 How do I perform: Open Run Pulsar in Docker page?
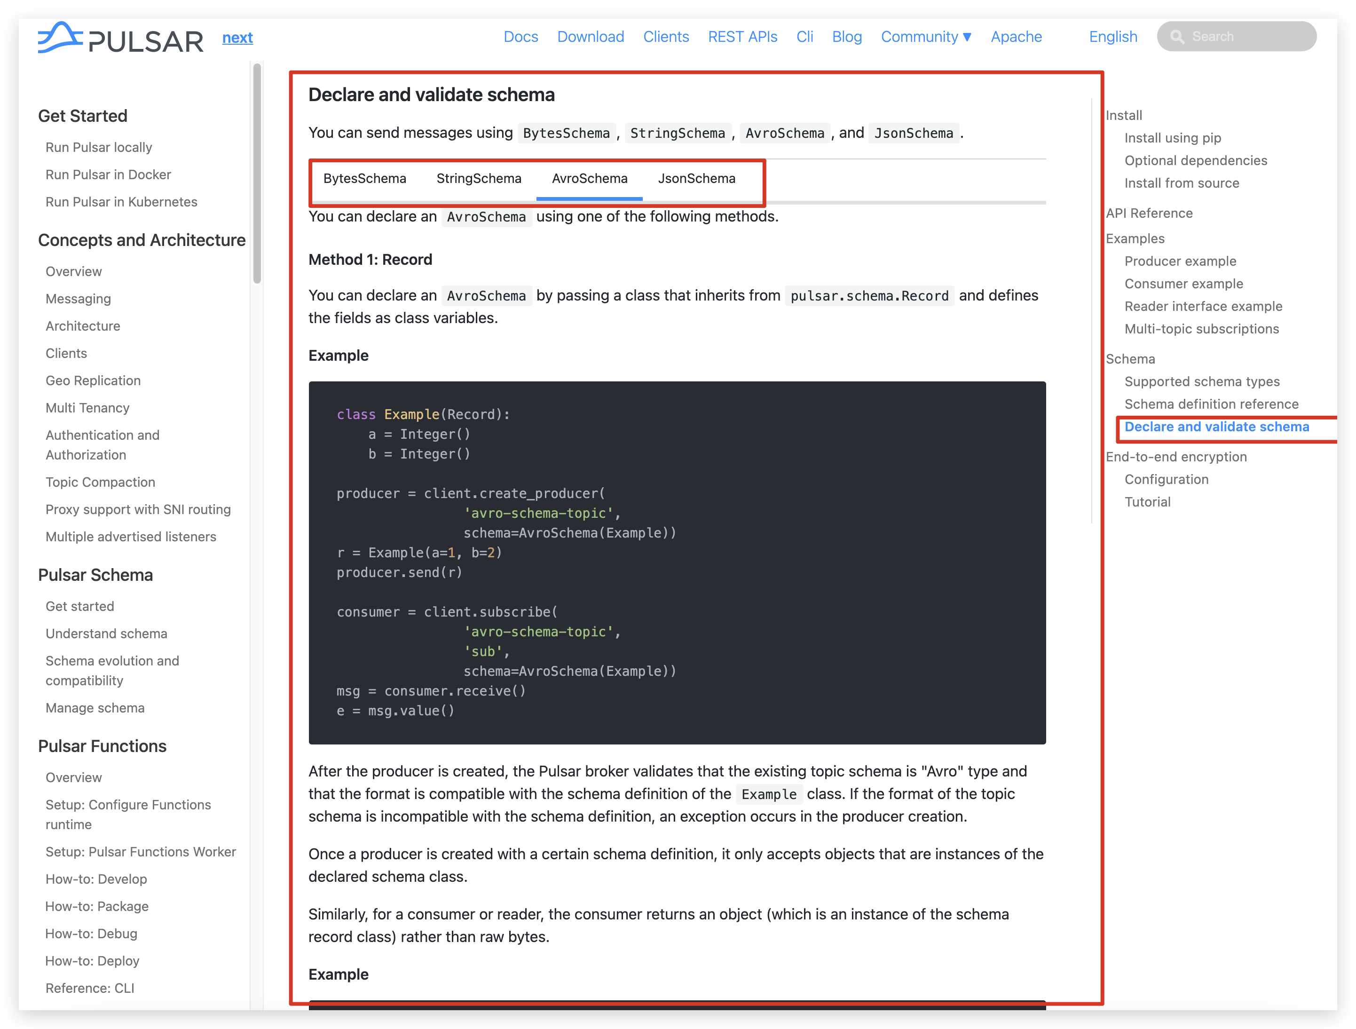pyautogui.click(x=108, y=175)
